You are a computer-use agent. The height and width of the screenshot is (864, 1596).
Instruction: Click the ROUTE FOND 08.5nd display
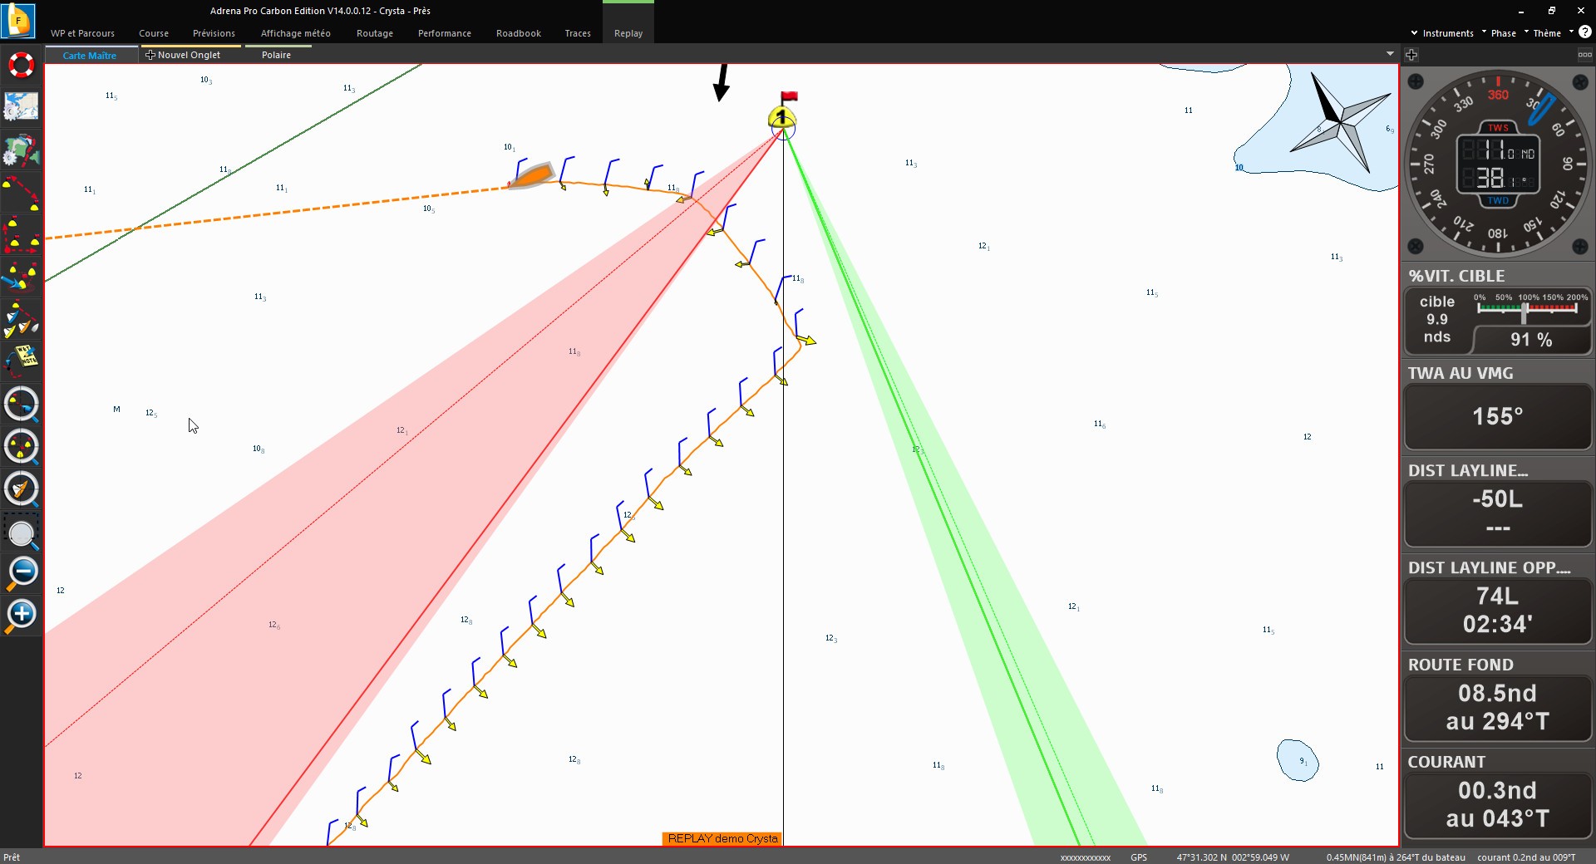[1498, 708]
